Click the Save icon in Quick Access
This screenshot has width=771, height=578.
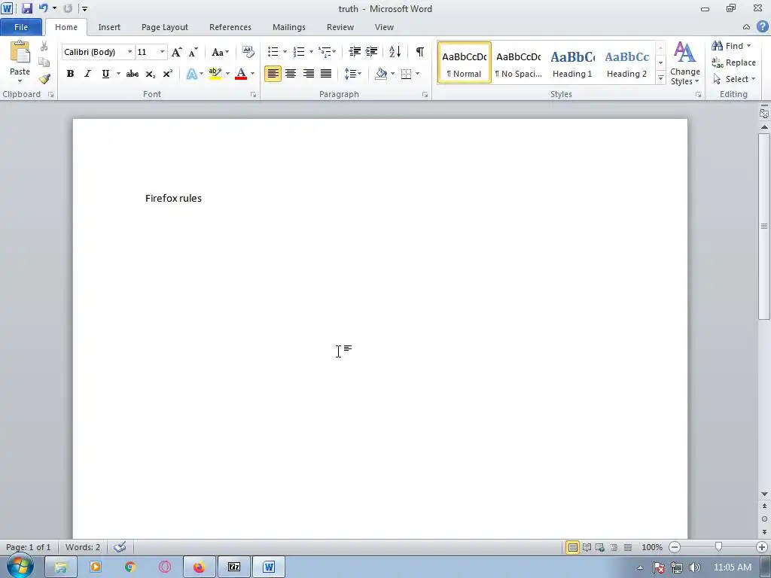point(26,8)
